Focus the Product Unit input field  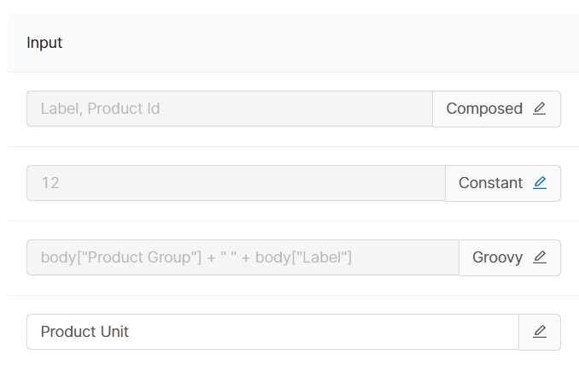(x=272, y=332)
